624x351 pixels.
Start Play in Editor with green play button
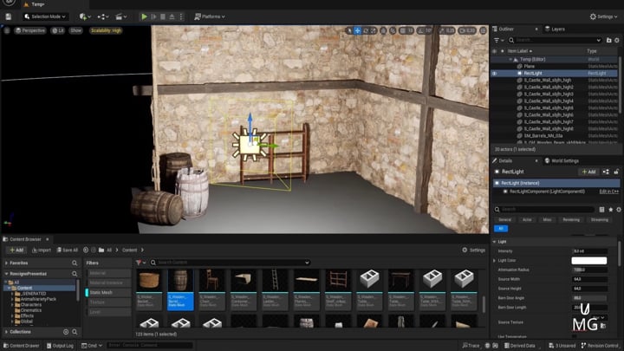[144, 16]
